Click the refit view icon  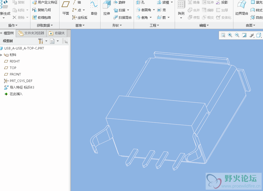click(223, 35)
